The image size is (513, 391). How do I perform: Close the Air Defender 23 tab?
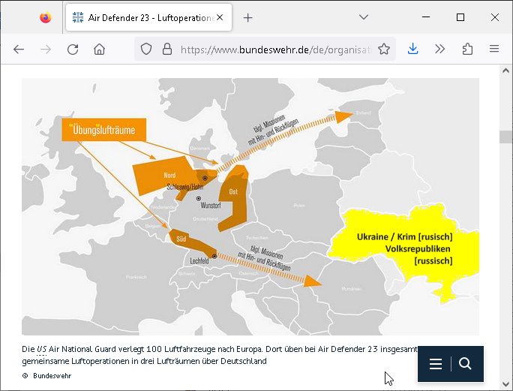point(220,17)
